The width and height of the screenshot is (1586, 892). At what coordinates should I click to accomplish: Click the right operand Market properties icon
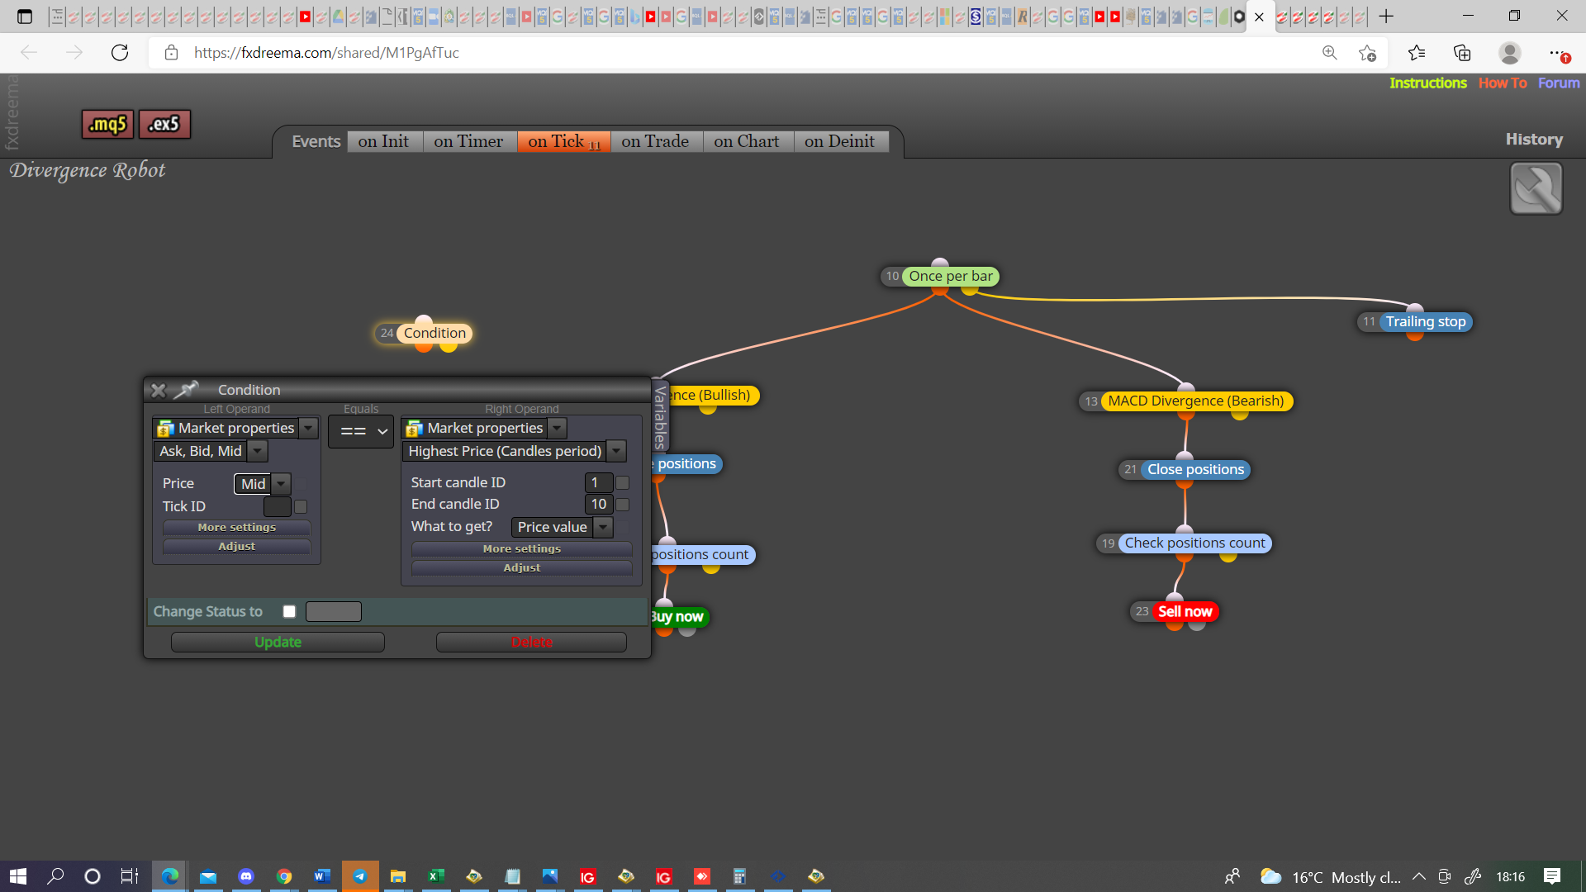click(x=414, y=428)
